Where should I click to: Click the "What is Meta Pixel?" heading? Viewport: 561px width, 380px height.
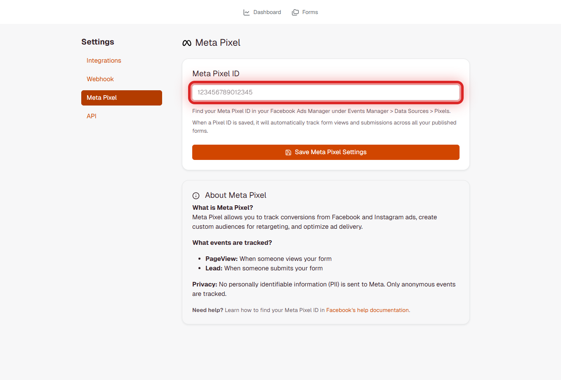[223, 207]
